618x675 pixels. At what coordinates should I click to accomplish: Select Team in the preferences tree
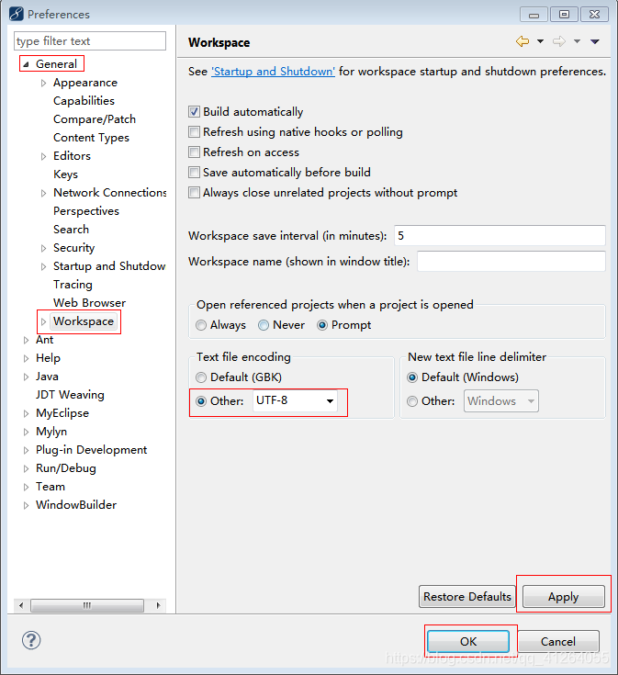tap(51, 487)
